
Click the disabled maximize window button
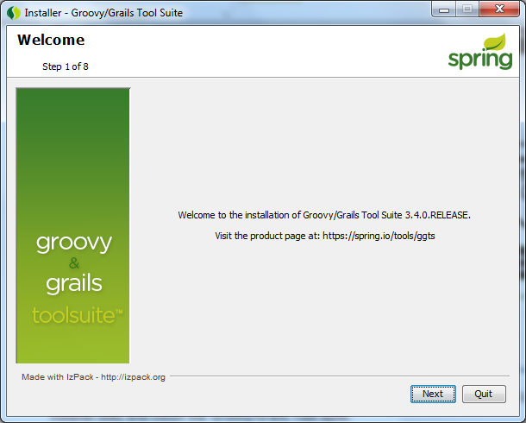(x=467, y=10)
